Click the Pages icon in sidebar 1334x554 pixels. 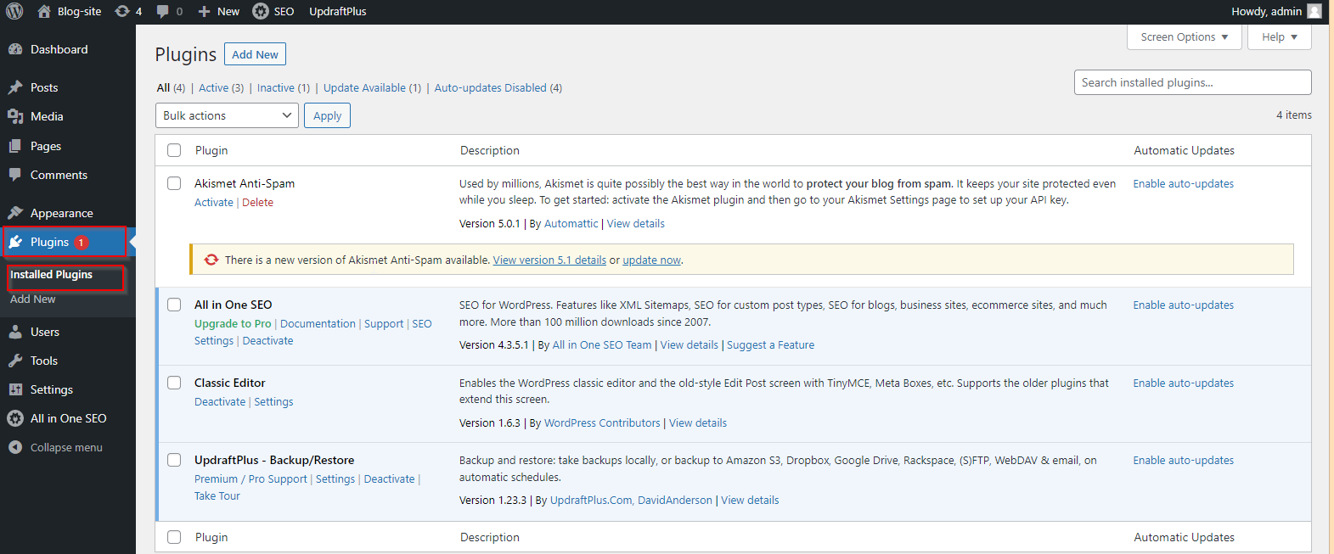[x=15, y=146]
